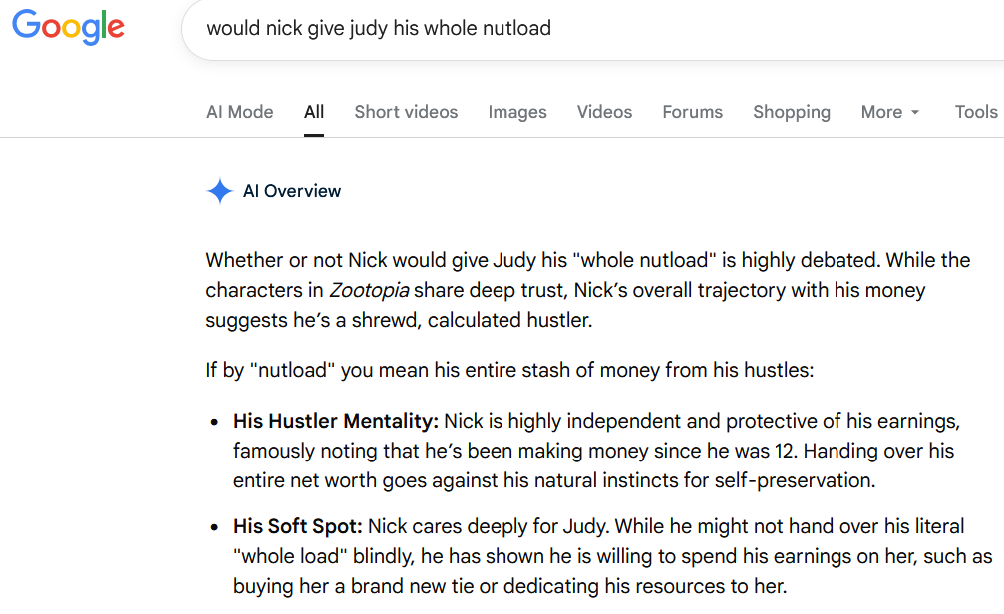Open the Shopping tab
1004x614 pixels.
coord(792,112)
